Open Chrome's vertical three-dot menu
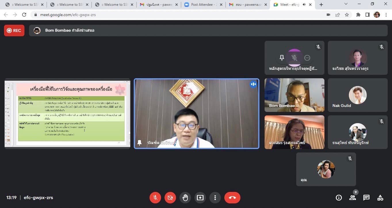The height and width of the screenshot is (208, 392). pyautogui.click(x=386, y=15)
